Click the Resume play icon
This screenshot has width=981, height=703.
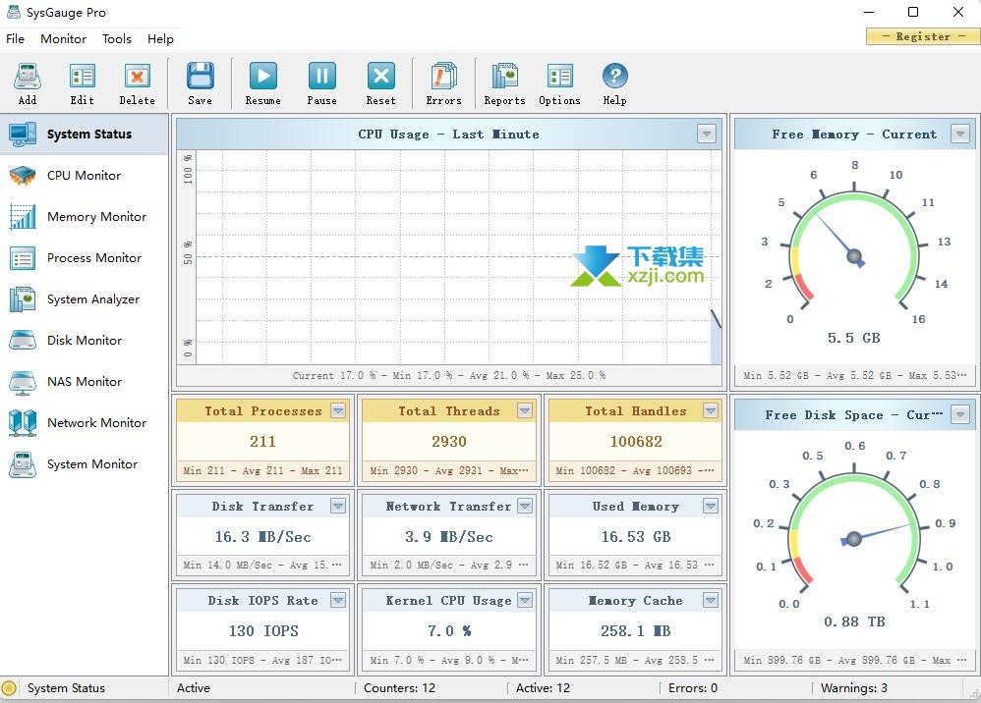click(263, 77)
